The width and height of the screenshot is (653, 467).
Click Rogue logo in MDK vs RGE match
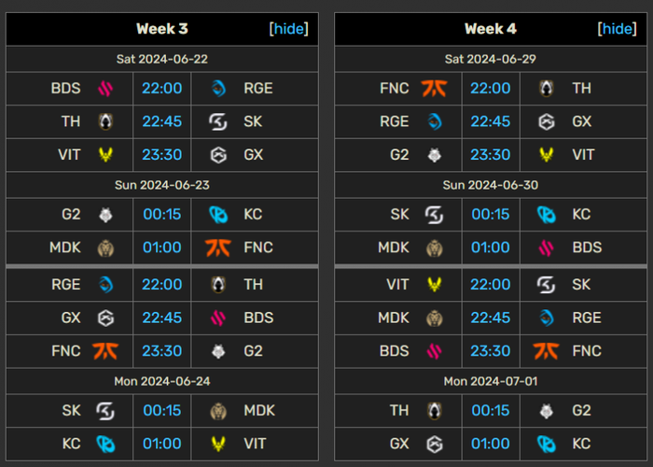point(547,318)
